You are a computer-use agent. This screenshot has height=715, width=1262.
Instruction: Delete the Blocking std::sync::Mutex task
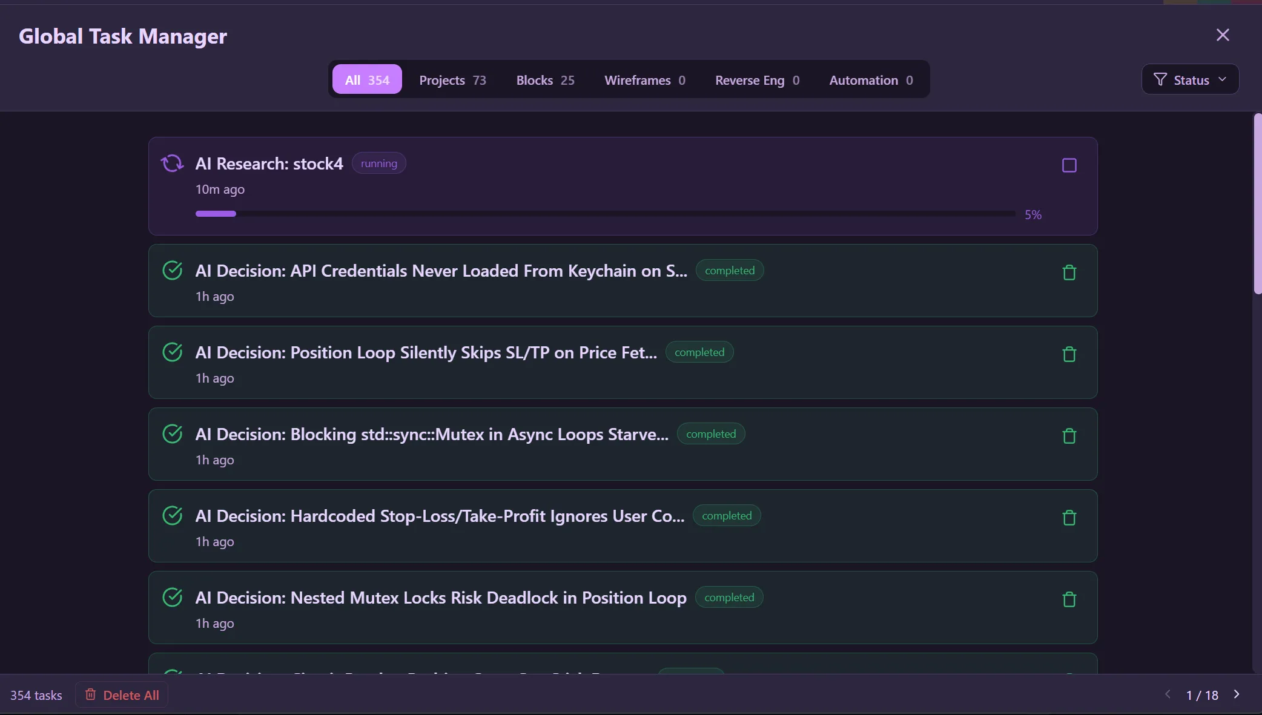point(1069,436)
